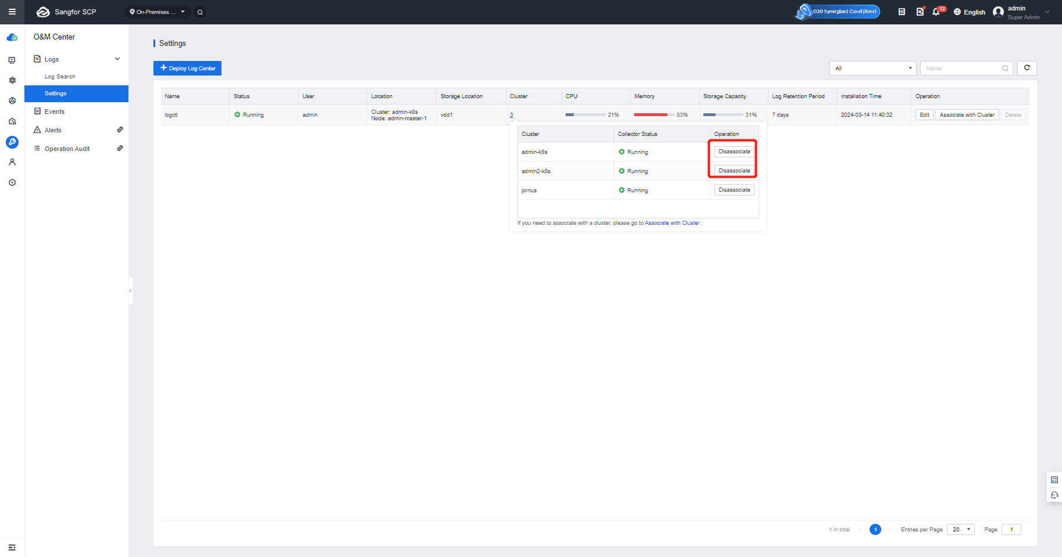The image size is (1062, 557).
Task: Open the document search icon with red dot
Action: click(x=920, y=12)
